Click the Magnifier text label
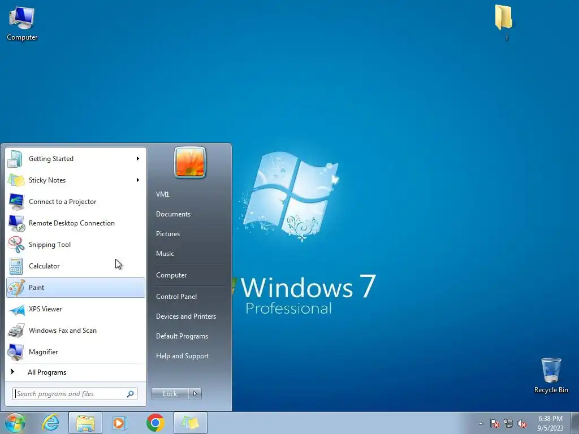579x434 pixels. (x=43, y=352)
